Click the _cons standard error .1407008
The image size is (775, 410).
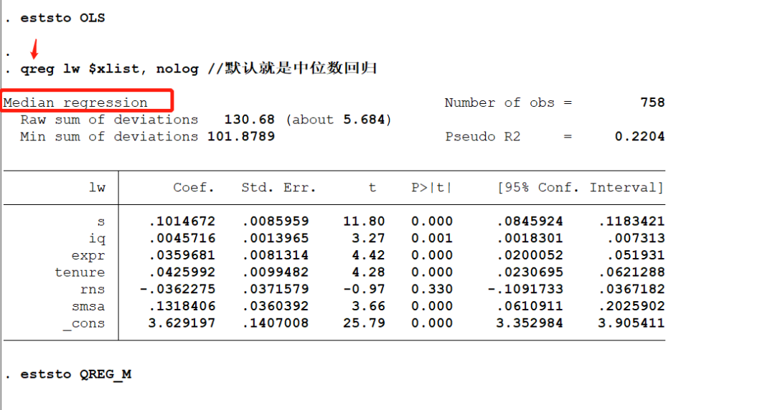276,323
